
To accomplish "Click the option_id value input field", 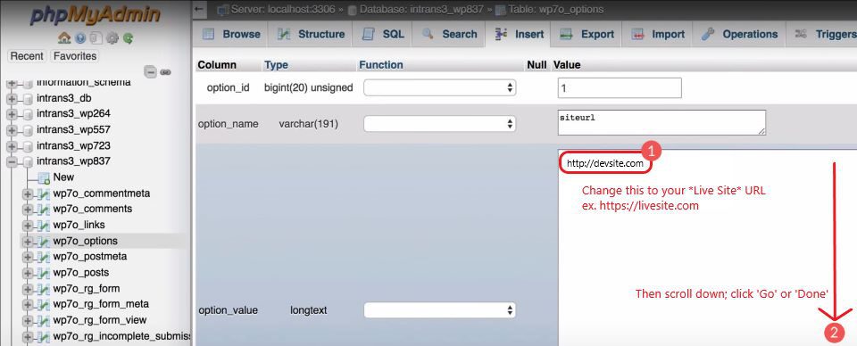I will 620,88.
